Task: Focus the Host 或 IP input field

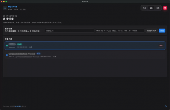Action: tap(120, 31)
